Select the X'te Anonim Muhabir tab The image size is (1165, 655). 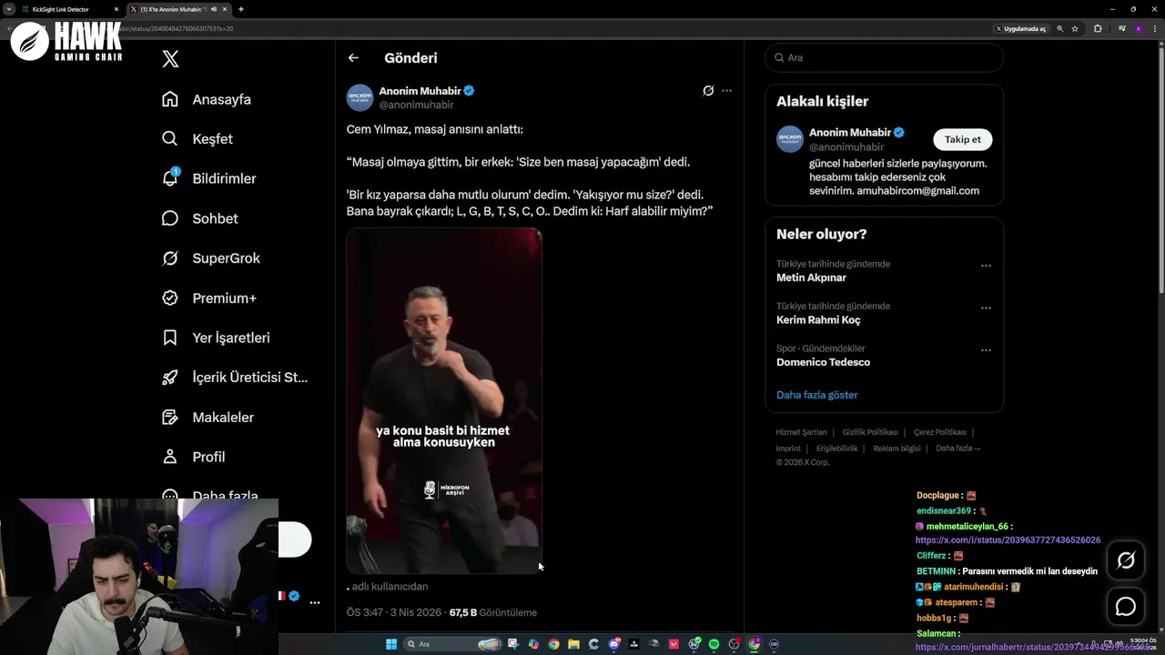(x=177, y=9)
